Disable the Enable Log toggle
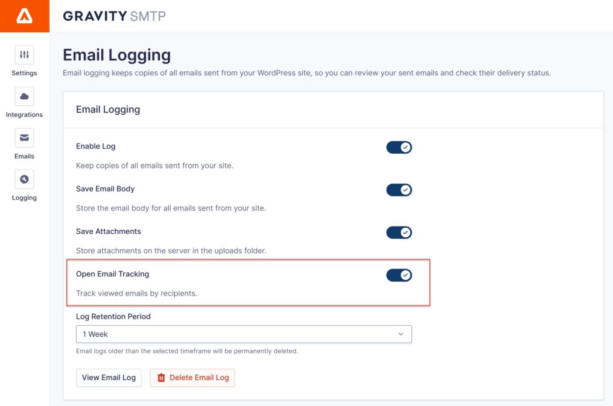Viewport: 613px width, 406px height. pos(399,146)
